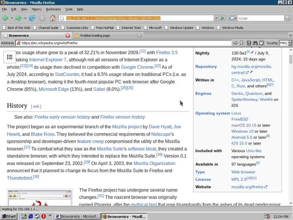Follow the Google Chrome link
The height and width of the screenshot is (220, 293).
tap(137, 67)
